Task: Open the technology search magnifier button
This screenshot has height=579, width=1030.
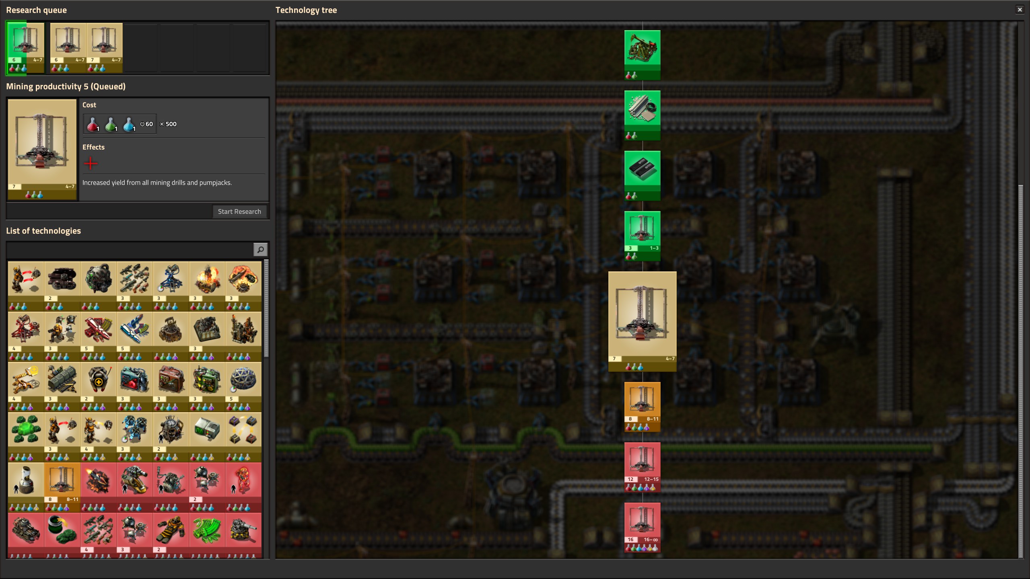Action: [x=260, y=250]
